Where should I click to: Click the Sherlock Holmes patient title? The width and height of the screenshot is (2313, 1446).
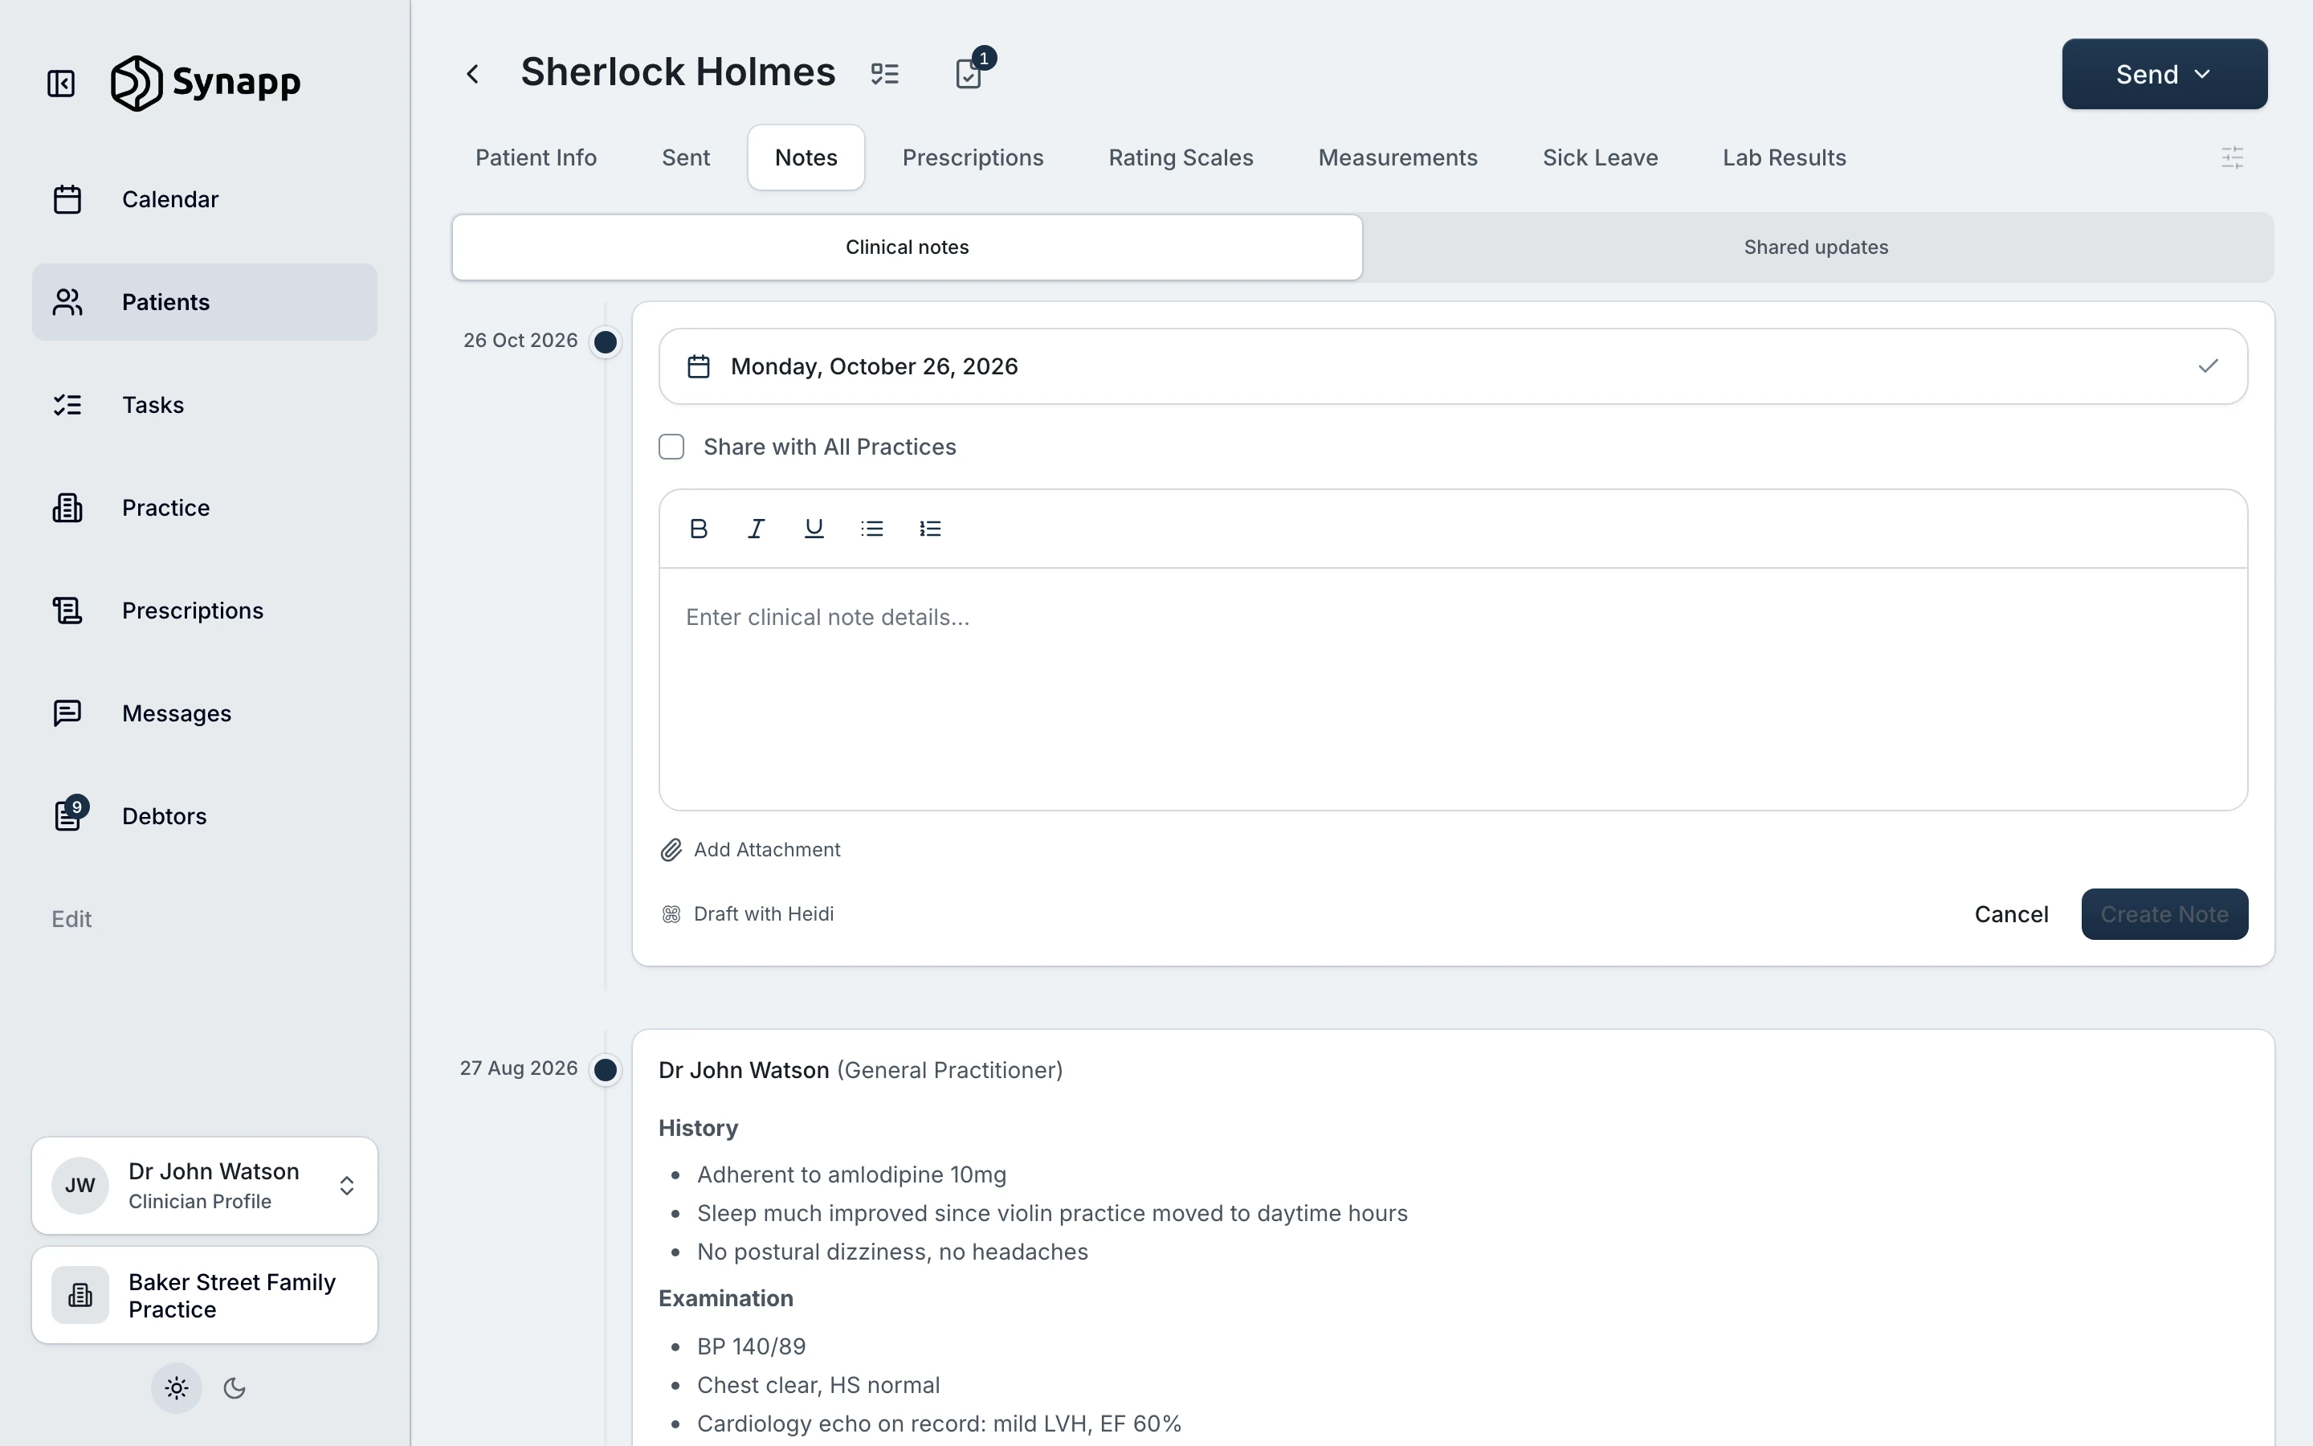coord(678,72)
